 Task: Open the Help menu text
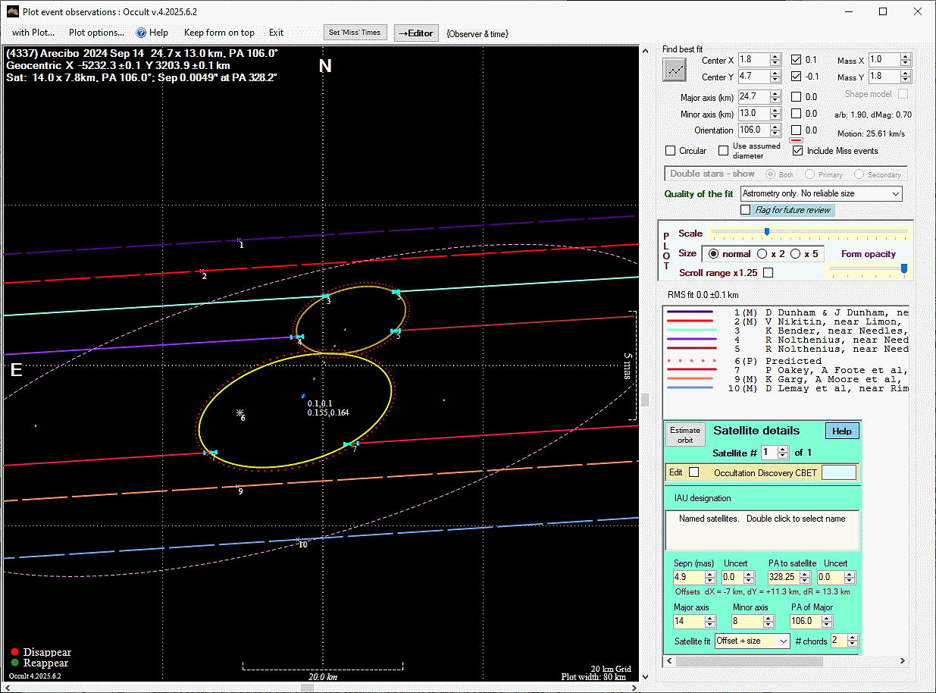(159, 33)
